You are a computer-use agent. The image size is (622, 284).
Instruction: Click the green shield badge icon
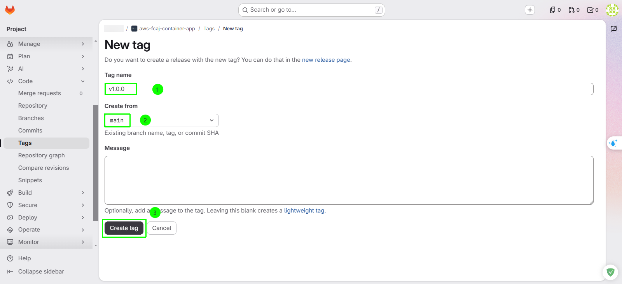click(610, 272)
